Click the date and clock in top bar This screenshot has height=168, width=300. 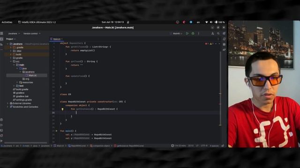(112, 22)
